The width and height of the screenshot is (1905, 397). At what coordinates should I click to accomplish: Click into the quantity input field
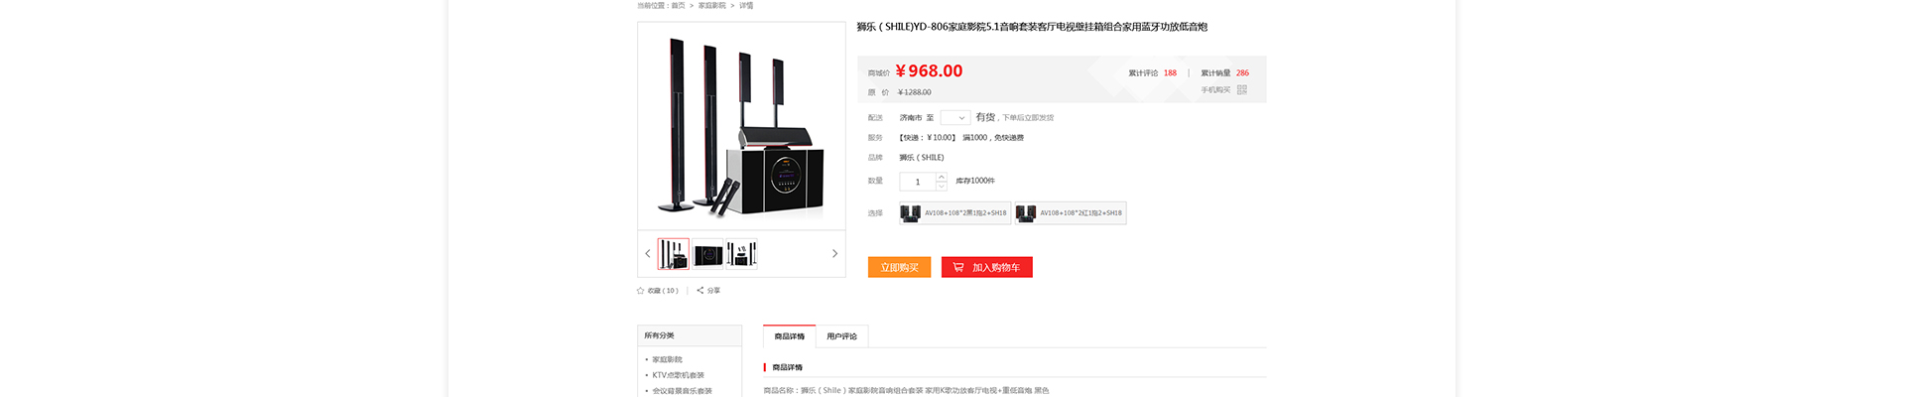[x=918, y=182]
